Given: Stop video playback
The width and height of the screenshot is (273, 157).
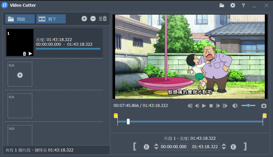Looking at the screenshot, I should point(211,105).
